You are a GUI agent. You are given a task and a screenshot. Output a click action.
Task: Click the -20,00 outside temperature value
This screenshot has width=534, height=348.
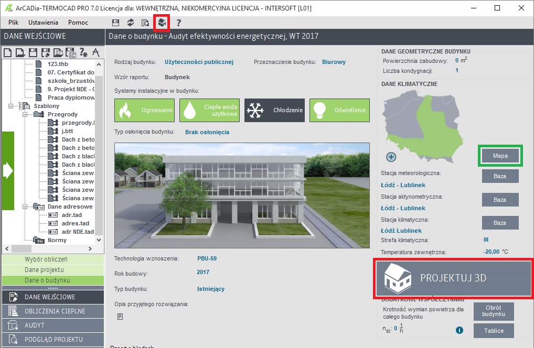(x=491, y=252)
